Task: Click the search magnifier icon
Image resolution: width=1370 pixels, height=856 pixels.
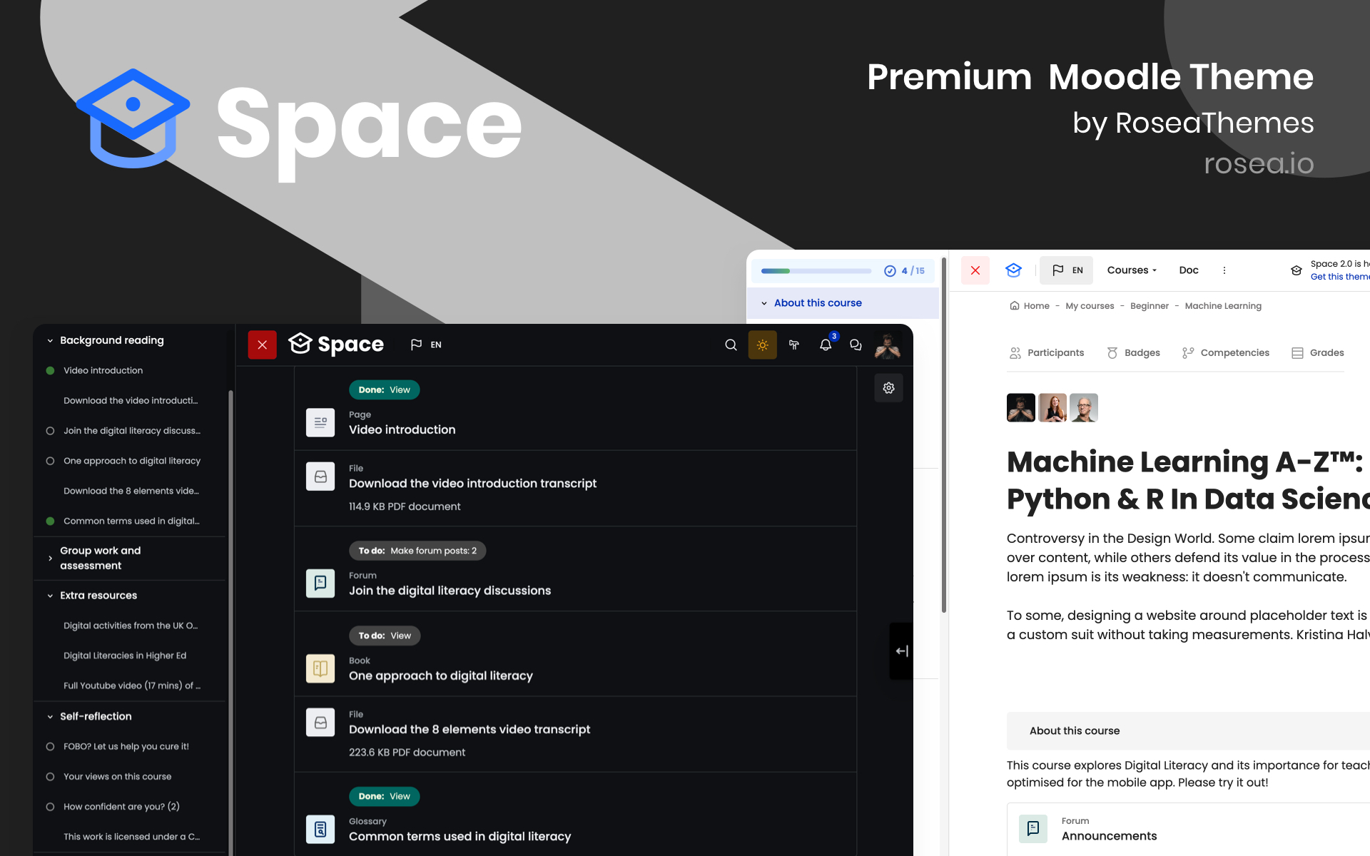Action: pyautogui.click(x=731, y=345)
